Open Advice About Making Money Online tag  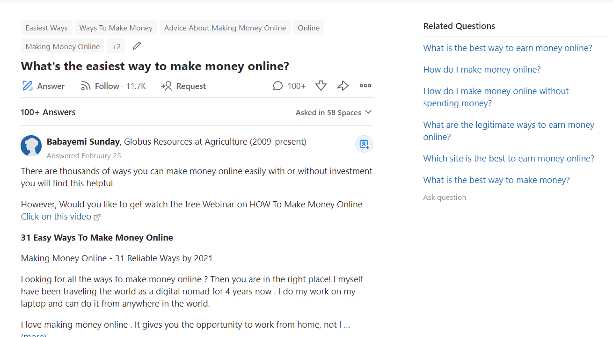[225, 28]
